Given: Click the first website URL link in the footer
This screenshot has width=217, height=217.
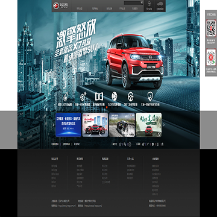Looking at the screenshot, I should [67, 206].
